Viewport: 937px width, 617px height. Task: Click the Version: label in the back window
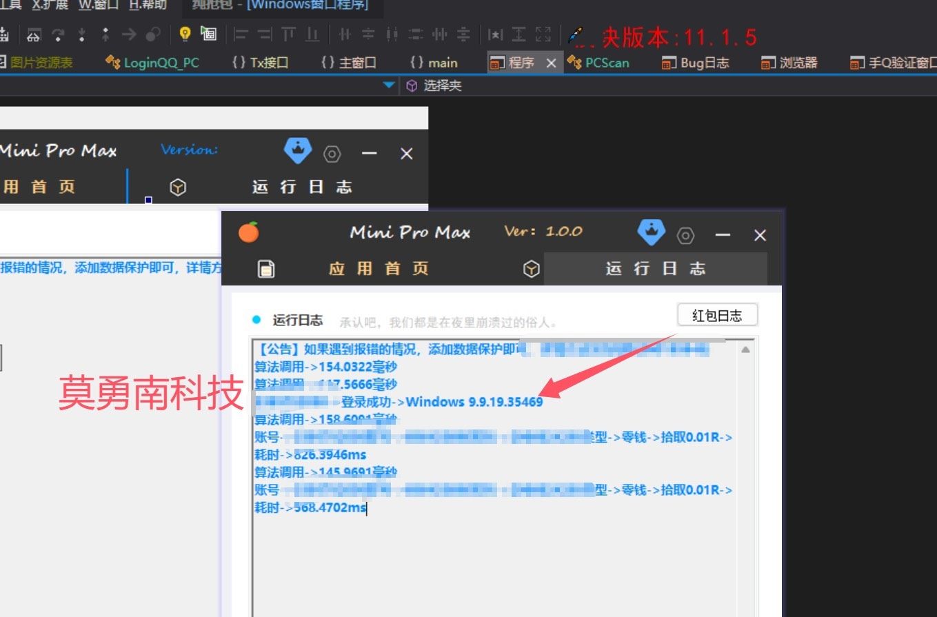pyautogui.click(x=190, y=150)
